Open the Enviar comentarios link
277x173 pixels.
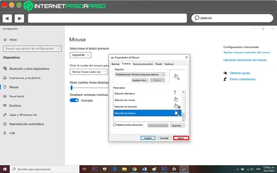243,79
